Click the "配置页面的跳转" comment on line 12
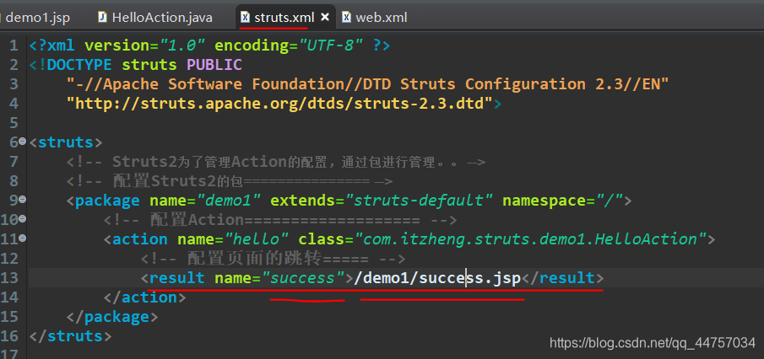 click(x=273, y=259)
